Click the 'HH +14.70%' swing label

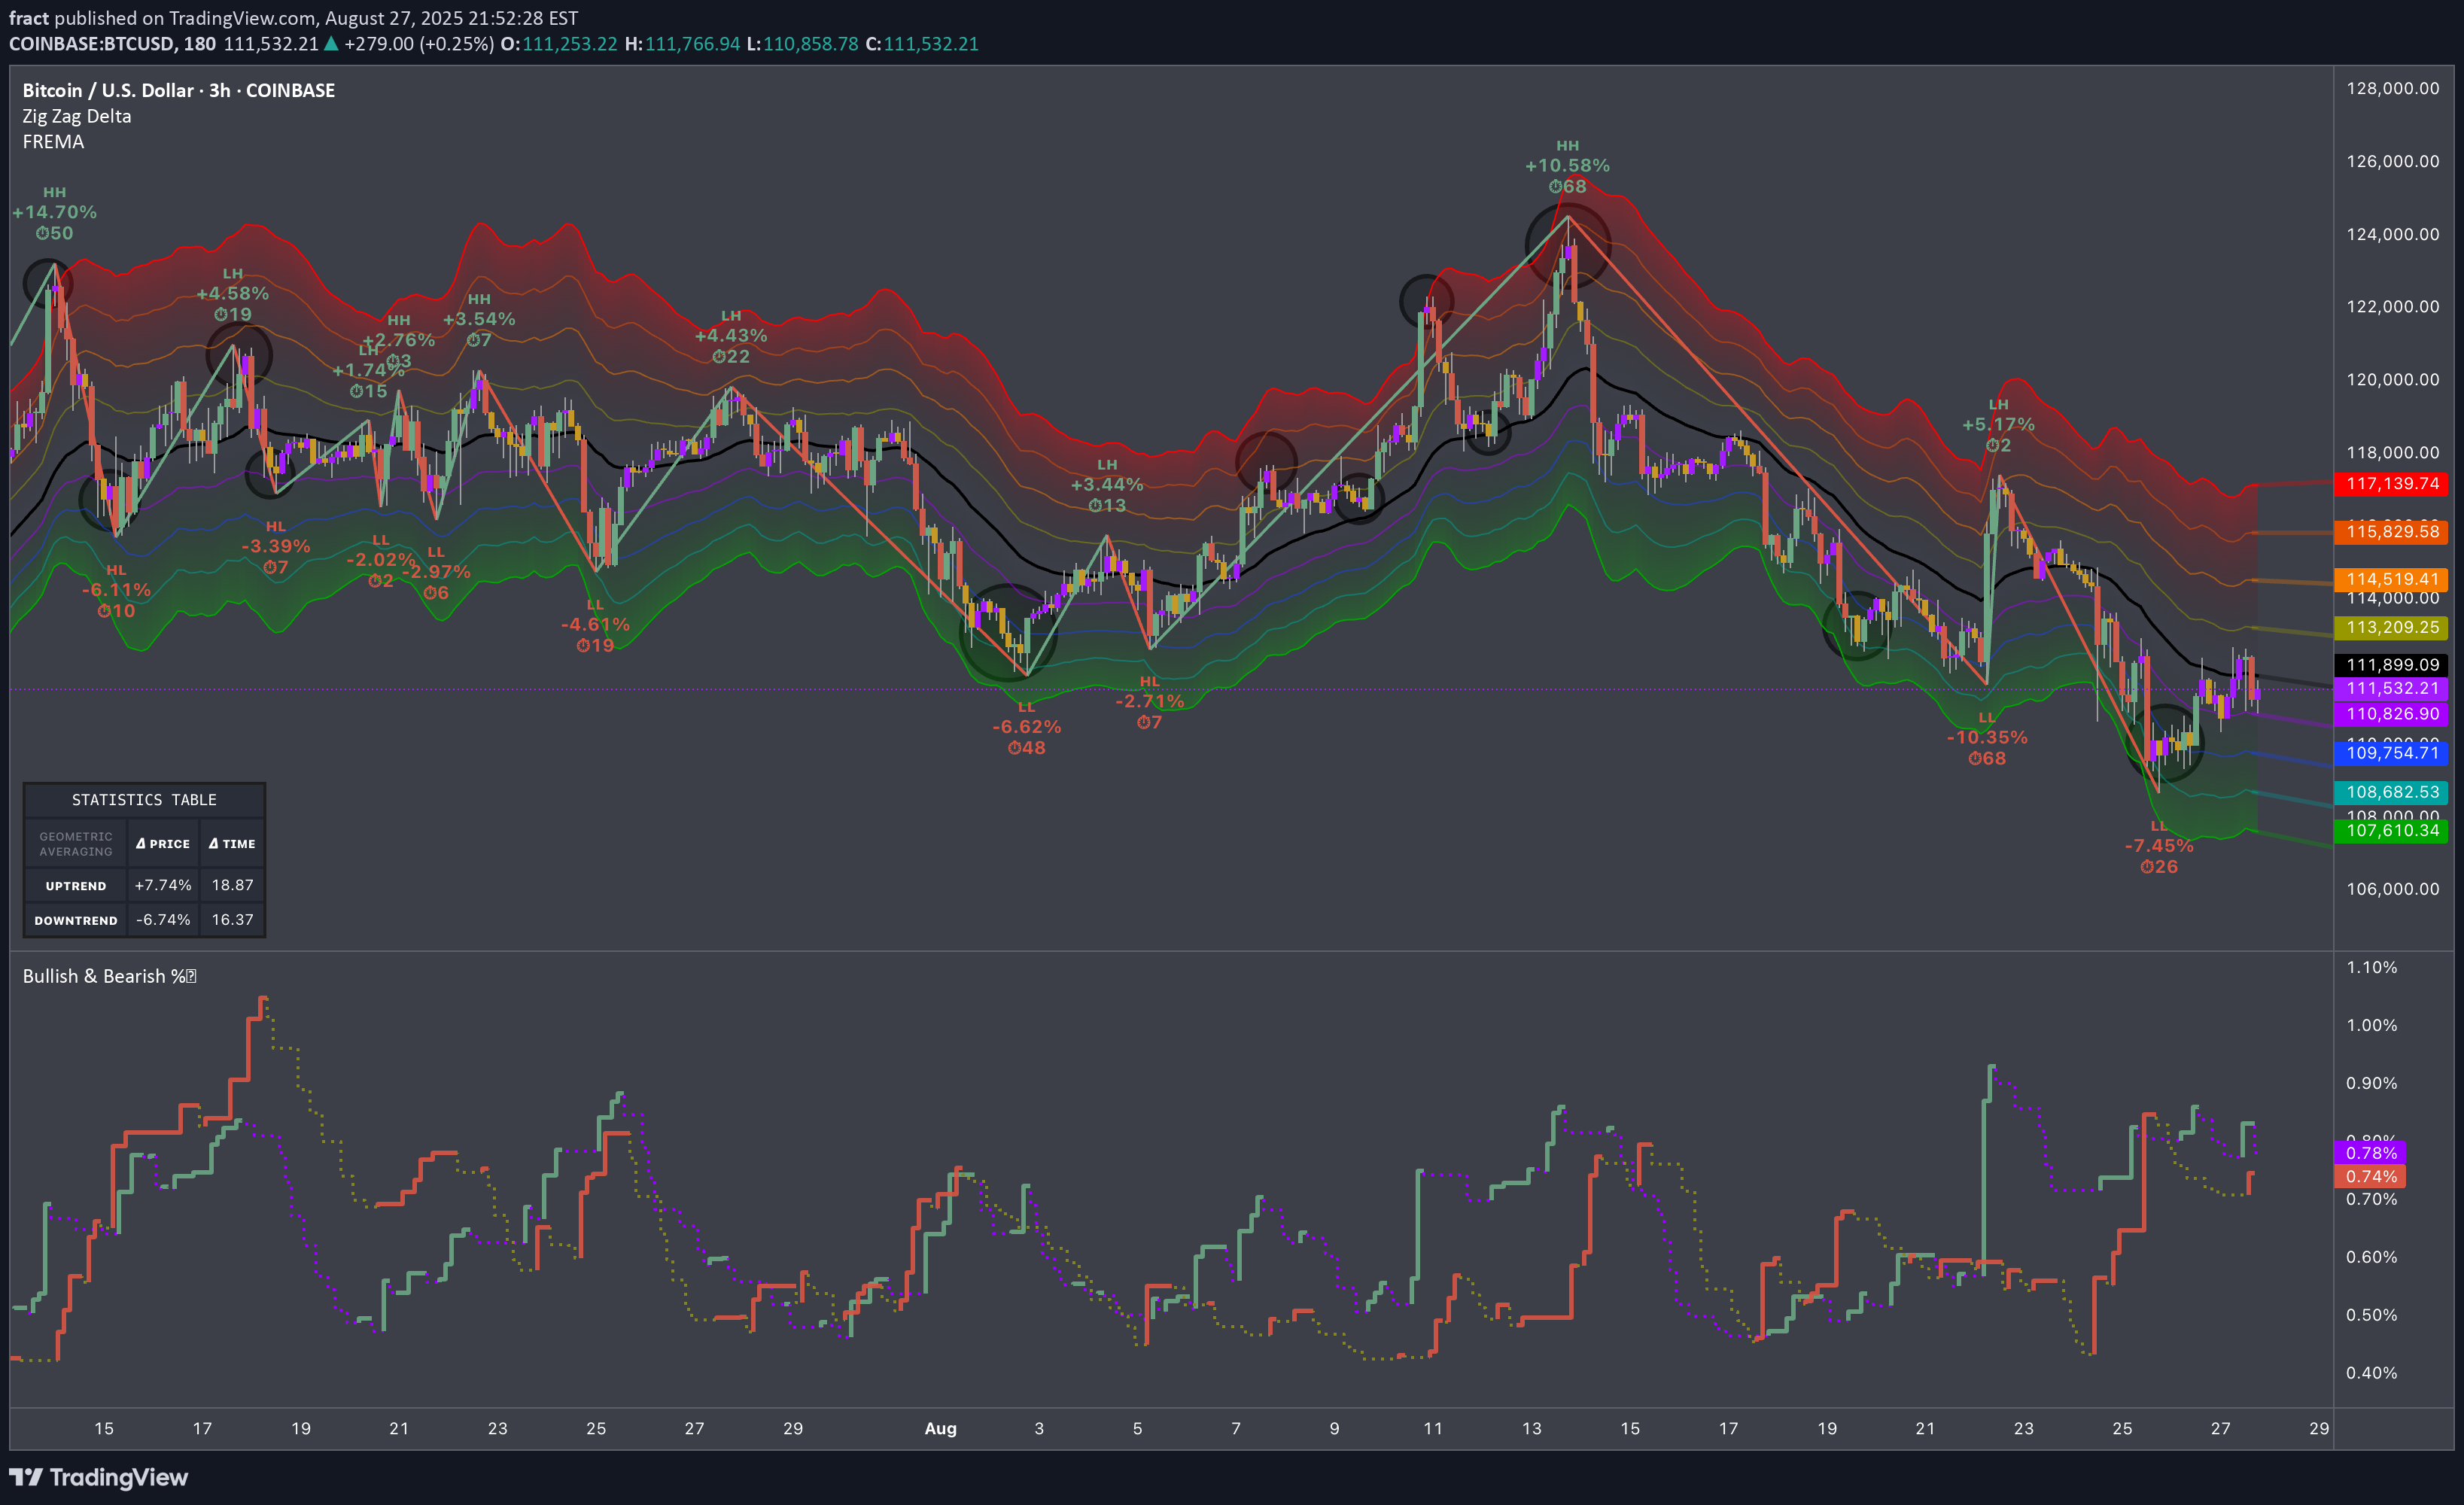pos(54,213)
